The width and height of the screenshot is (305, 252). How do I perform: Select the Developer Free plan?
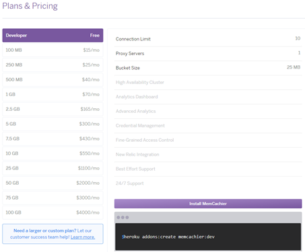point(53,36)
